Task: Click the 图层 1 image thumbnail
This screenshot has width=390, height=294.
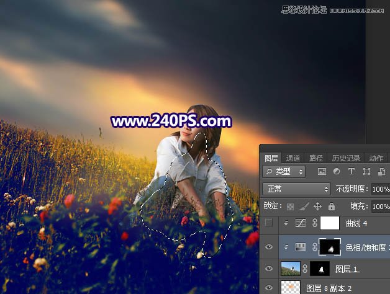Action: point(291,269)
